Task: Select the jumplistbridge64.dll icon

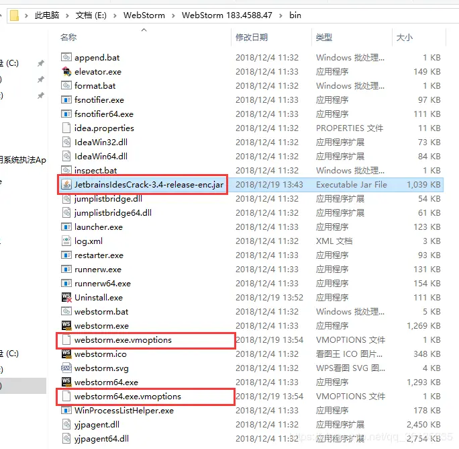Action: click(66, 212)
